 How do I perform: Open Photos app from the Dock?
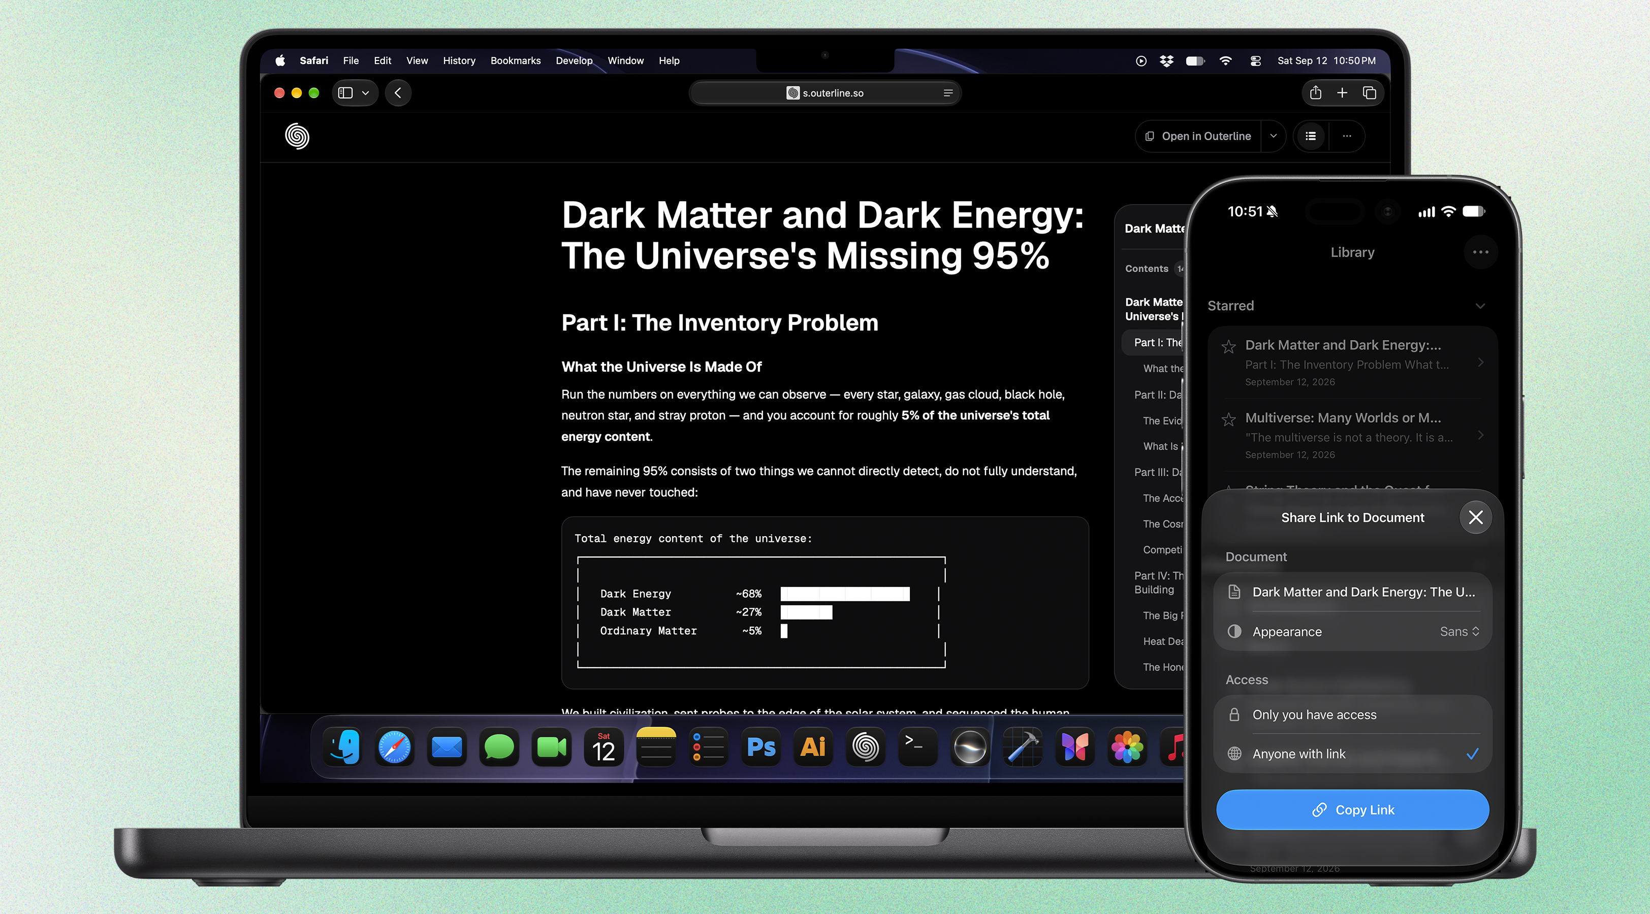[x=1127, y=747]
